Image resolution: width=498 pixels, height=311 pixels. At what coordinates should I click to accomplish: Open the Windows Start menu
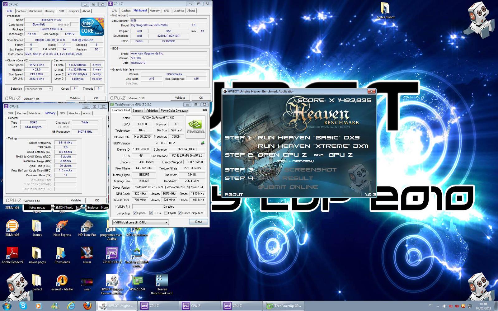click(7, 306)
